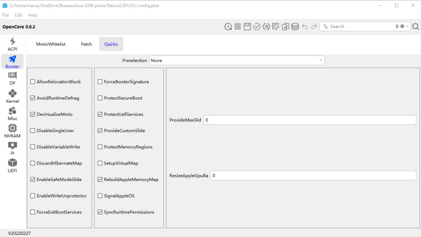Validate config using checkmark circle icon
The image size is (421, 237).
[x=257, y=27]
